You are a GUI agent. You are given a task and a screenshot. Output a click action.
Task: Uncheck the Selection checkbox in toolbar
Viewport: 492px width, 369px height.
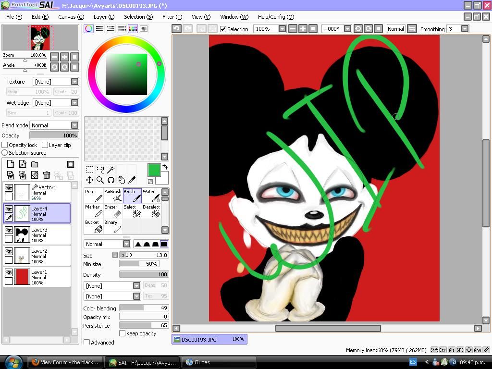pyautogui.click(x=223, y=29)
